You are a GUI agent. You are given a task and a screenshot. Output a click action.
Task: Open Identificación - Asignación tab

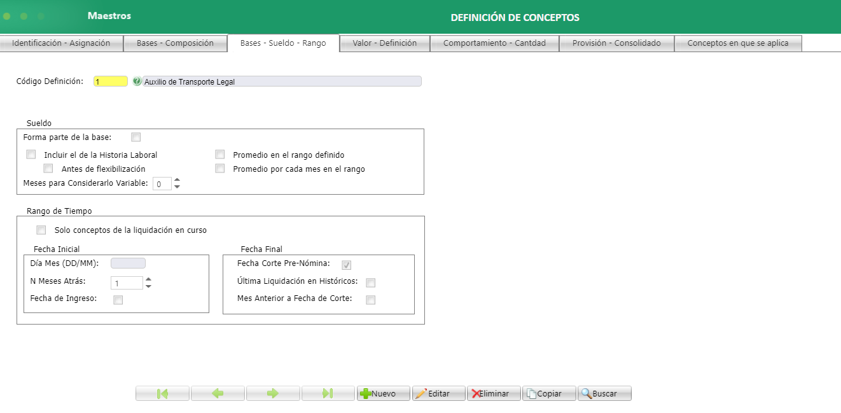61,43
